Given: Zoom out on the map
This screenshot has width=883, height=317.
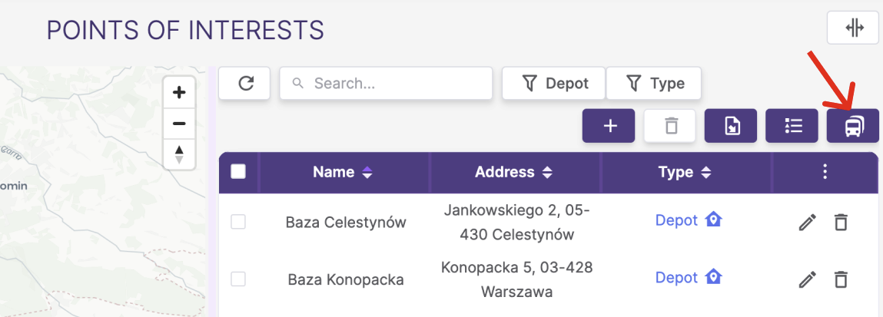Looking at the screenshot, I should (x=179, y=123).
